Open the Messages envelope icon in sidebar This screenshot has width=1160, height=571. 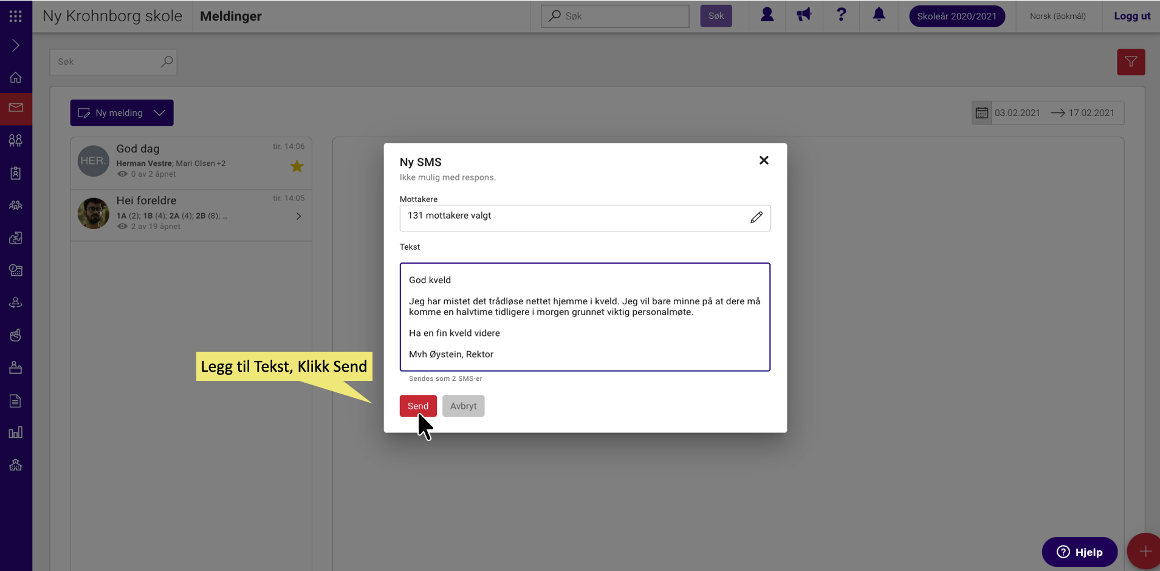[16, 108]
